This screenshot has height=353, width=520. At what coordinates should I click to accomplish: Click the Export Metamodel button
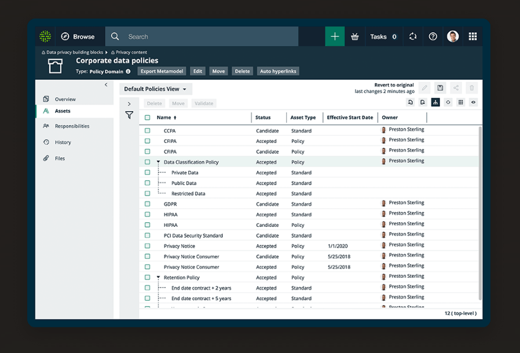tap(162, 71)
